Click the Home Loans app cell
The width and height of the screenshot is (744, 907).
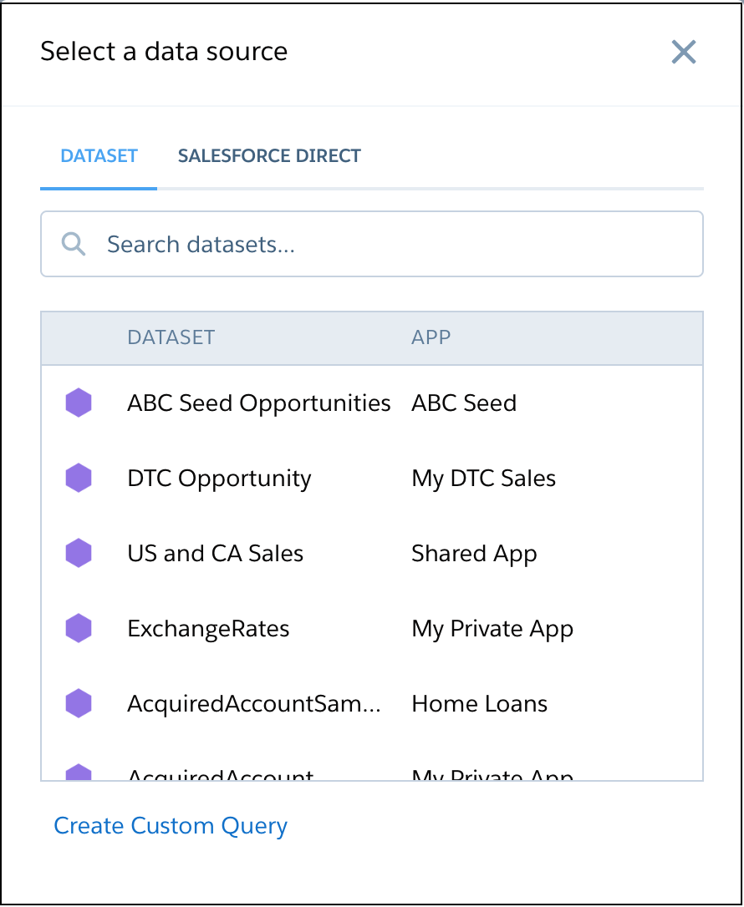pos(479,704)
